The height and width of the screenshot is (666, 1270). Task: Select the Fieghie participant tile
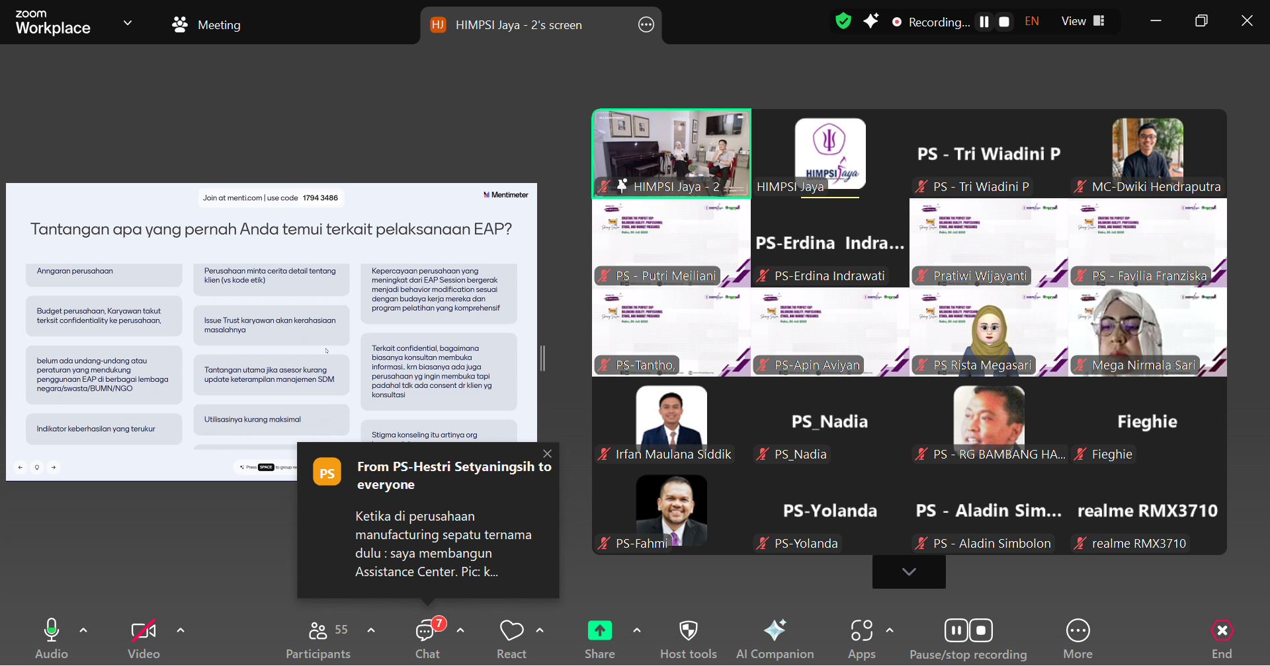[1148, 422]
